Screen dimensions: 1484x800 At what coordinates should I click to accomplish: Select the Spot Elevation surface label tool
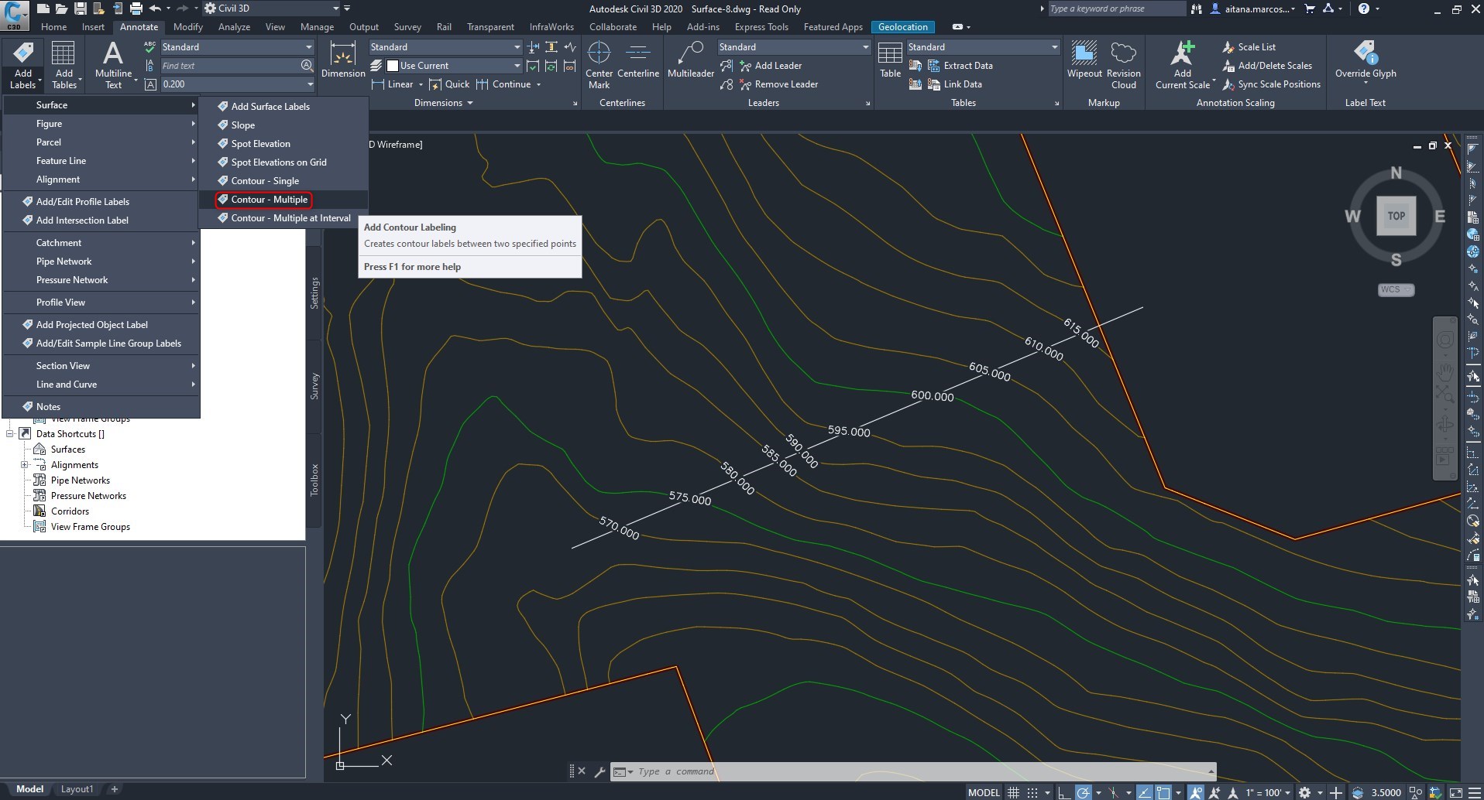(x=261, y=143)
